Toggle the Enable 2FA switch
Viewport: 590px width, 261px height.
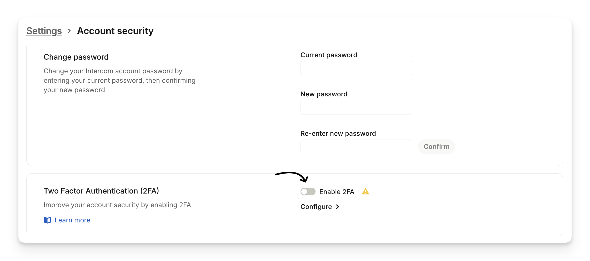pyautogui.click(x=308, y=192)
